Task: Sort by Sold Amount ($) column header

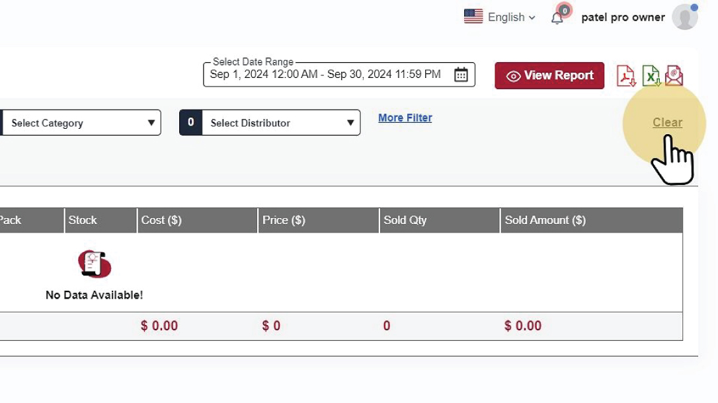Action: pyautogui.click(x=545, y=220)
